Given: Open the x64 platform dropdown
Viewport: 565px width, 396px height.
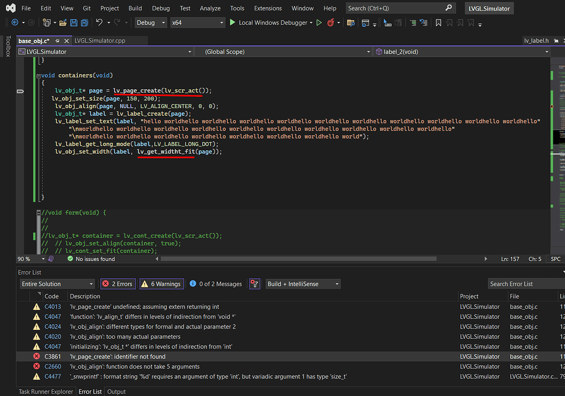Looking at the screenshot, I should (198, 23).
